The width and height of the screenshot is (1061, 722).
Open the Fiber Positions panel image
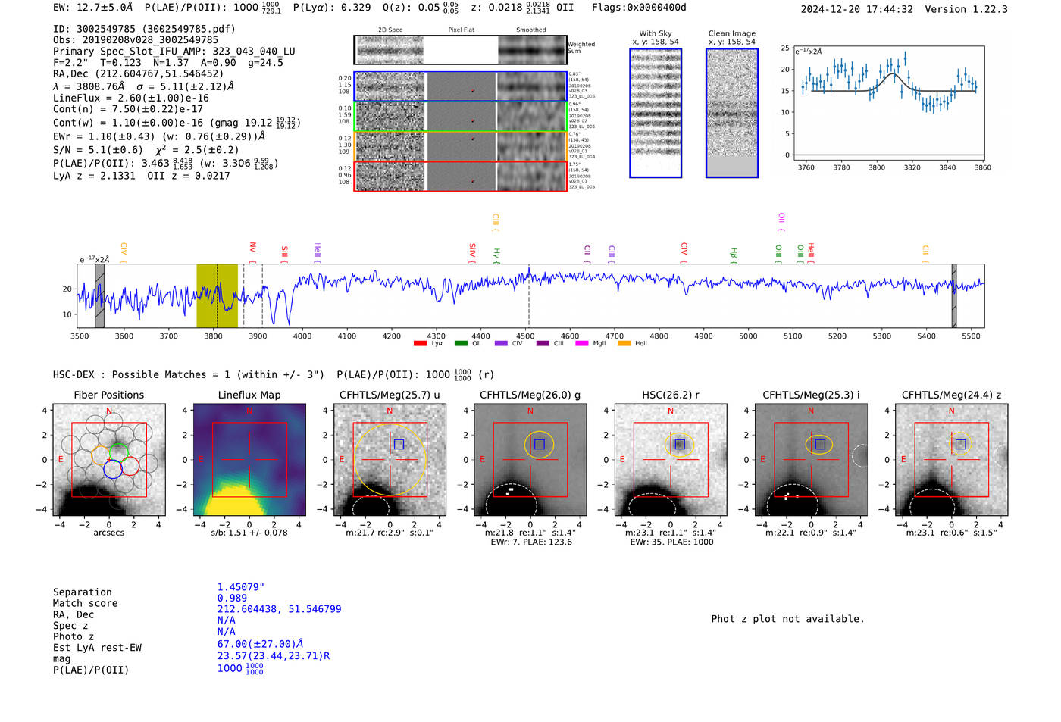pos(109,460)
